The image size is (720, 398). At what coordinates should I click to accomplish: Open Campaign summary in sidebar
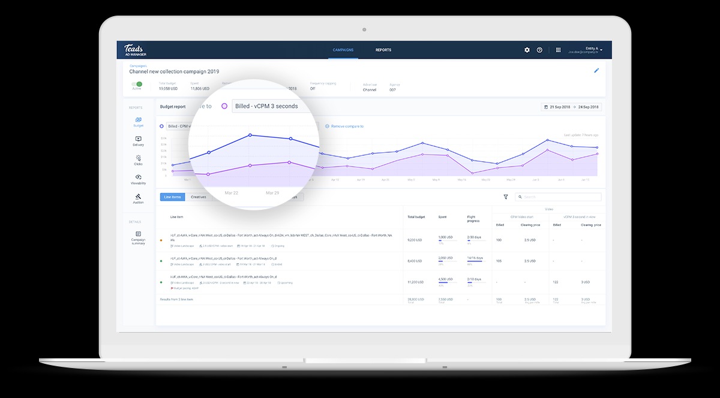pyautogui.click(x=139, y=237)
